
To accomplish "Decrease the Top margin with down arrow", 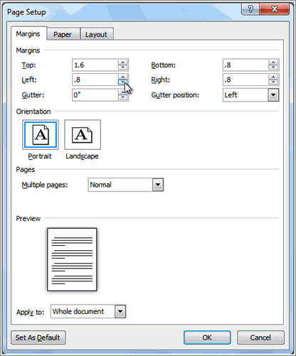I will point(122,68).
